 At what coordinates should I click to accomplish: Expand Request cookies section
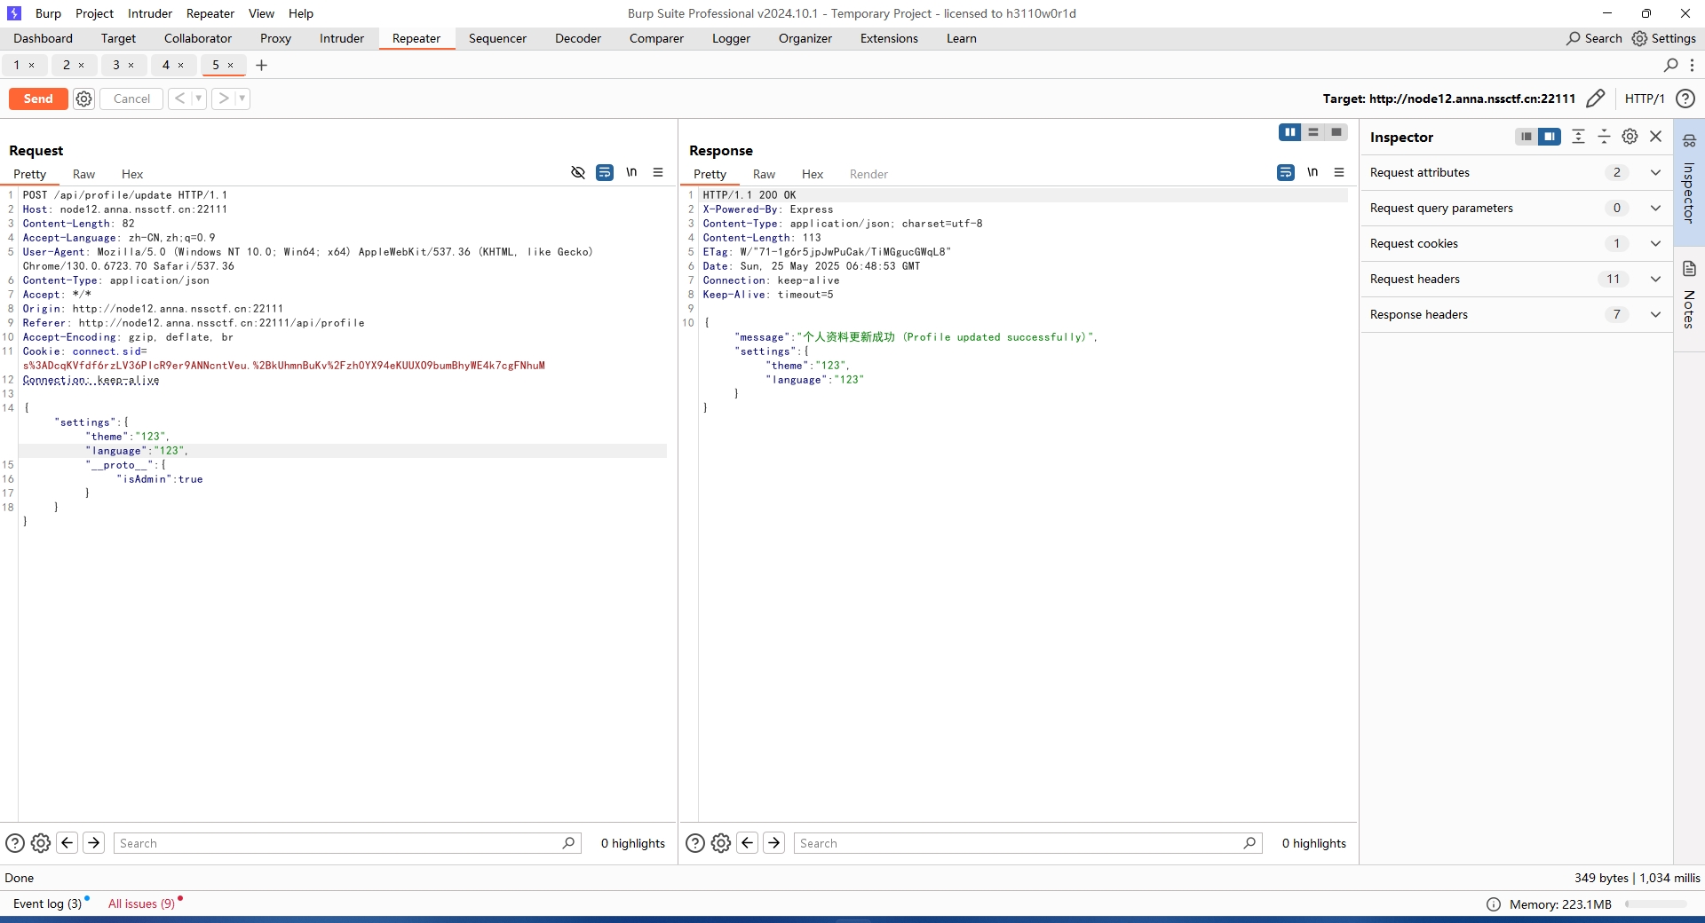coord(1516,244)
